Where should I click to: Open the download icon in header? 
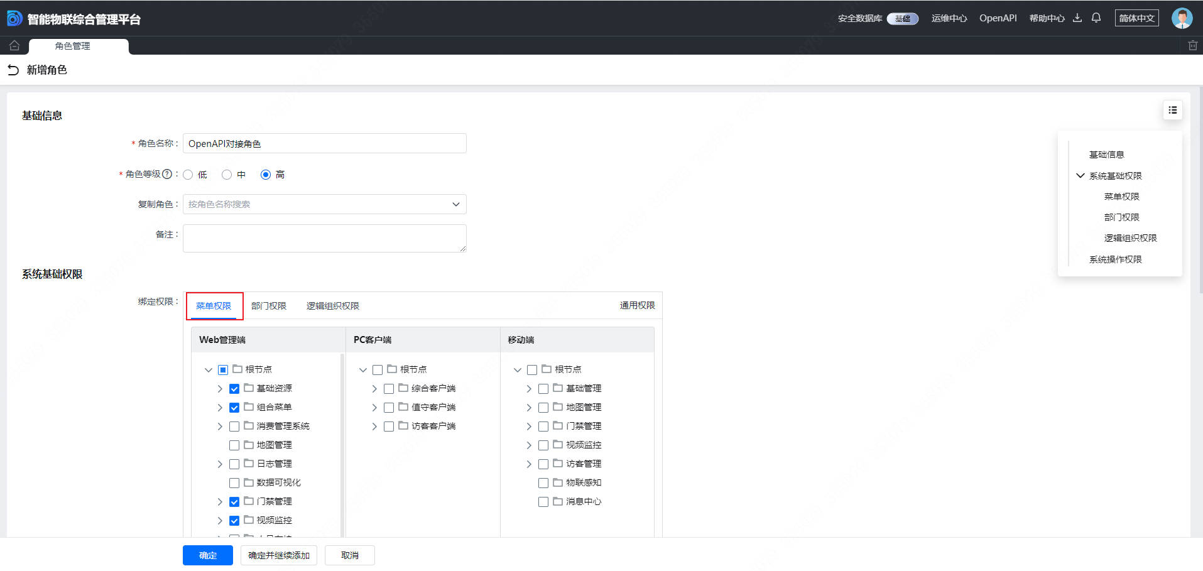[x=1077, y=18]
